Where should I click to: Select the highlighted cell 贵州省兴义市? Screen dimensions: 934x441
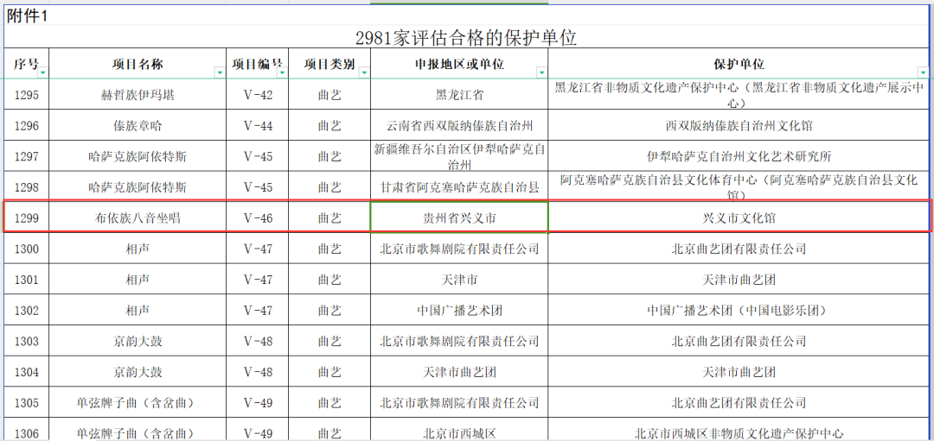[459, 218]
